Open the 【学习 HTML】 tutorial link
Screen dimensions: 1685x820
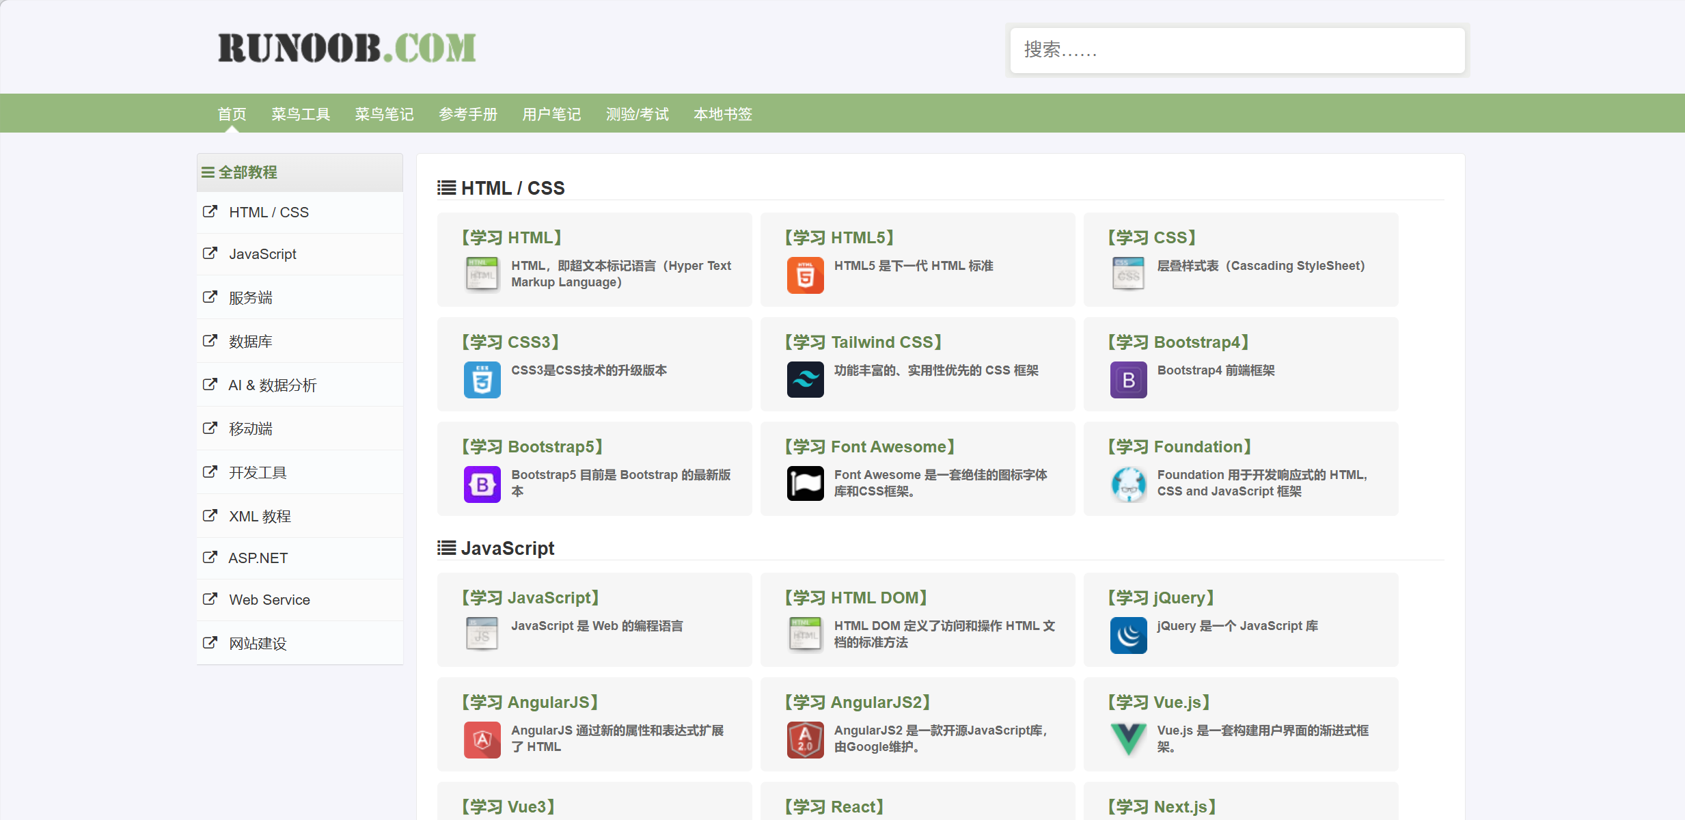pyautogui.click(x=512, y=238)
